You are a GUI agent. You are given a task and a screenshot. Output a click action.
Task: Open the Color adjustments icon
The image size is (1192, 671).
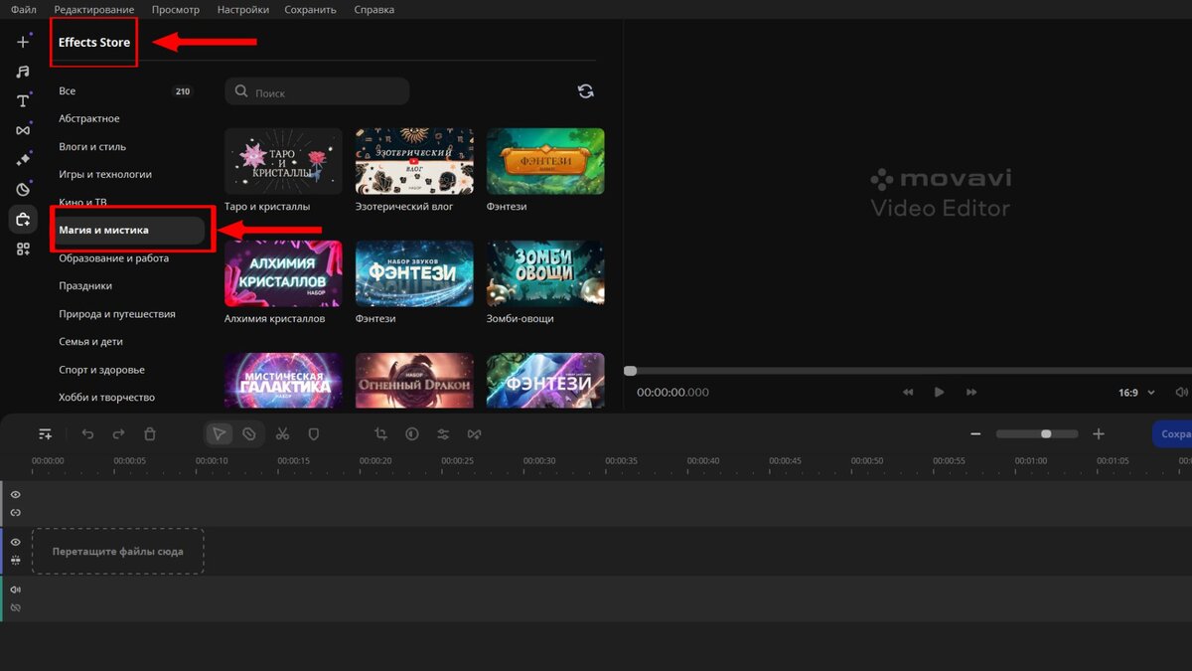tap(412, 434)
